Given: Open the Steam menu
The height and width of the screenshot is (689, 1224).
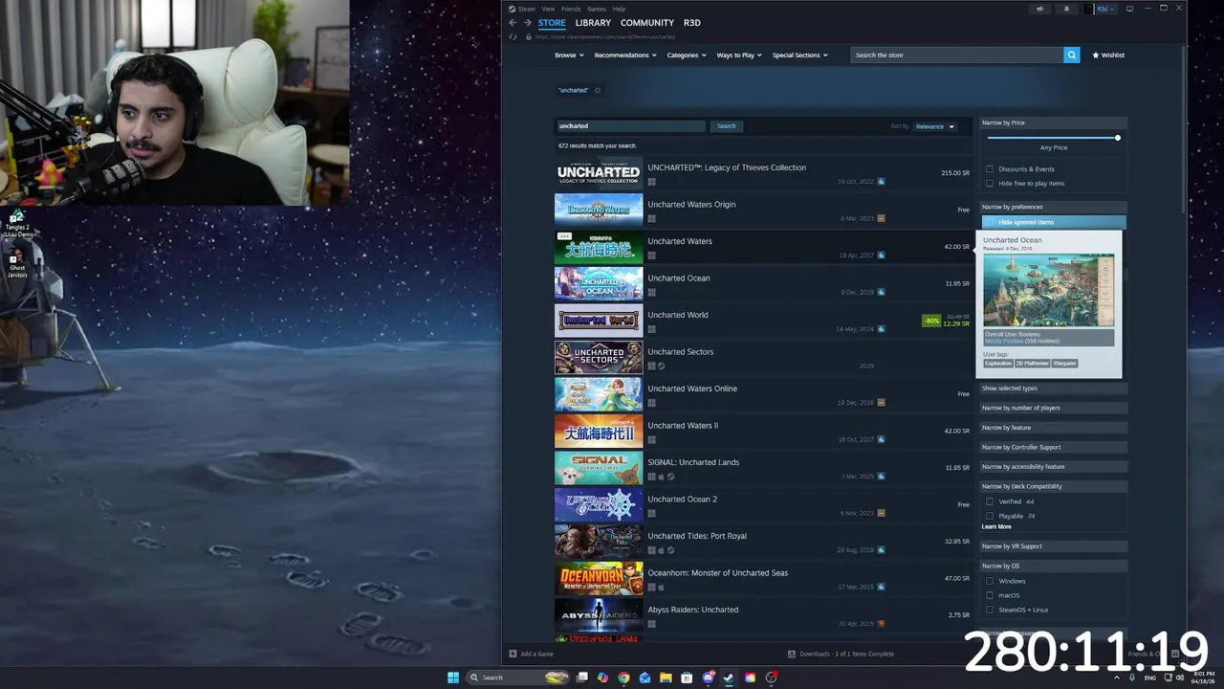Looking at the screenshot, I should (x=526, y=9).
